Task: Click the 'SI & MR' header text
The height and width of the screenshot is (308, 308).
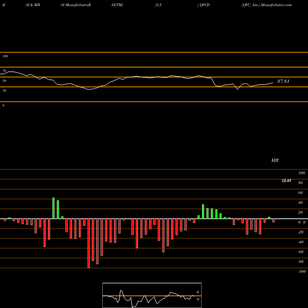Action: 33,5
